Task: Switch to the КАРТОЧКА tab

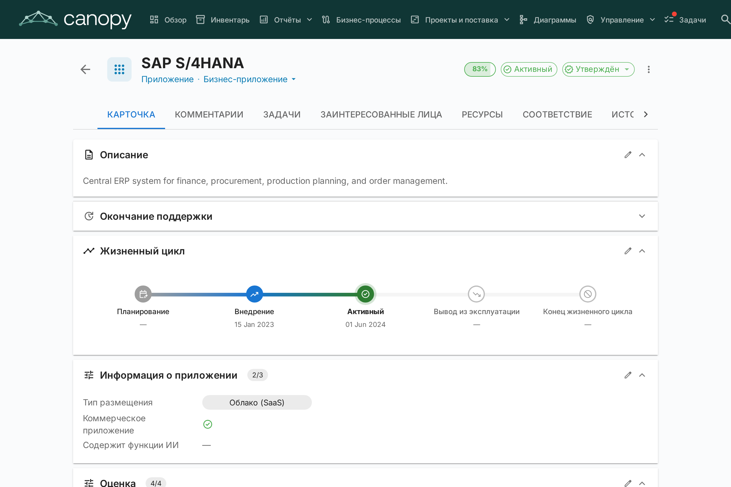Action: coord(131,115)
